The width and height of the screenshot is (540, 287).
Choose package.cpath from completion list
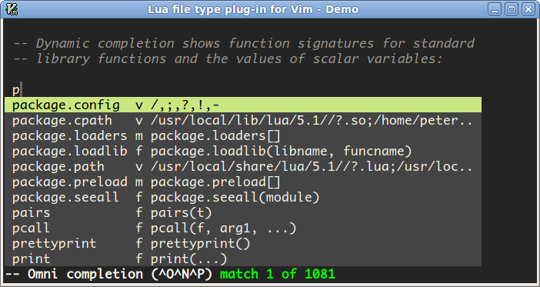[243, 120]
